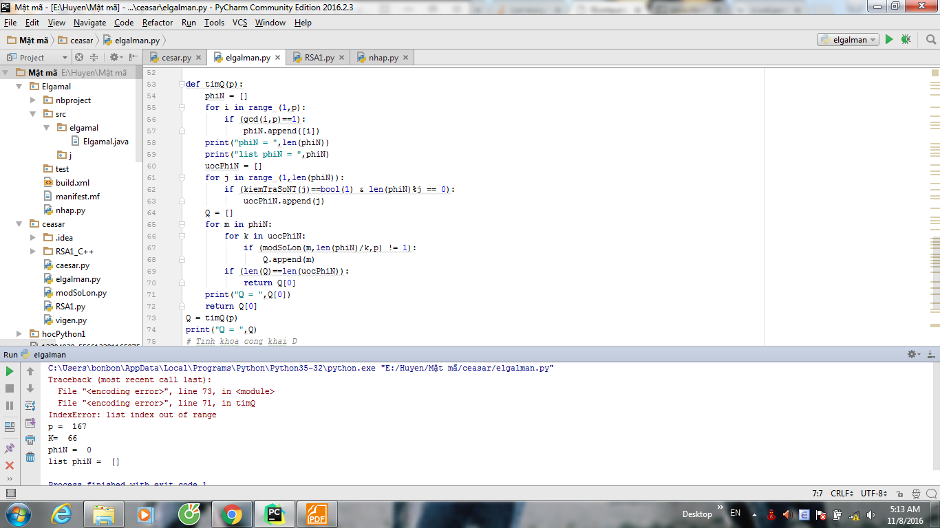Toggle code folding marker at def timQ line
The height and width of the screenshot is (528, 940).
(182, 85)
